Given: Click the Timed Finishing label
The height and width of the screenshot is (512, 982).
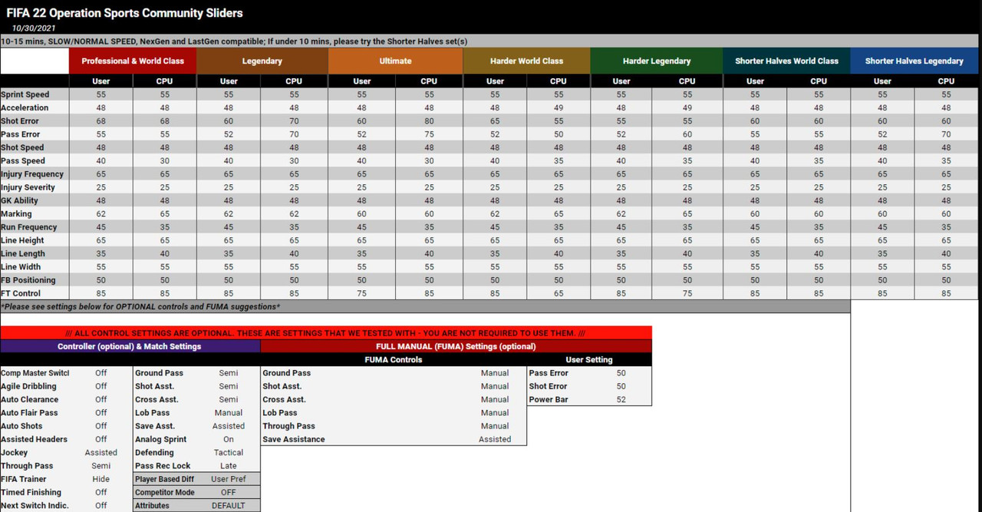Looking at the screenshot, I should 31,492.
